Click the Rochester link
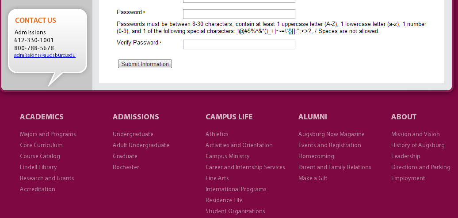The height and width of the screenshot is (218, 458). (126, 167)
